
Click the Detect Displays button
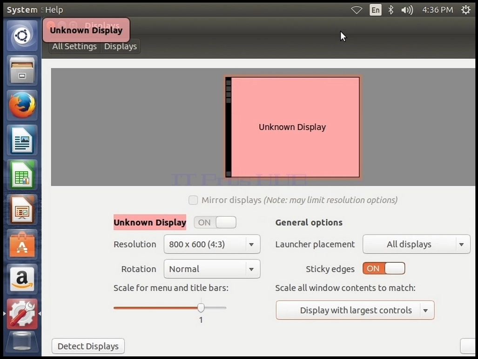pyautogui.click(x=88, y=346)
